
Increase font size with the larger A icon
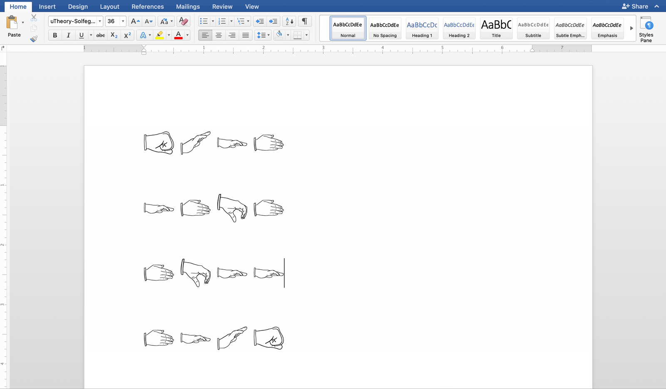pos(135,21)
